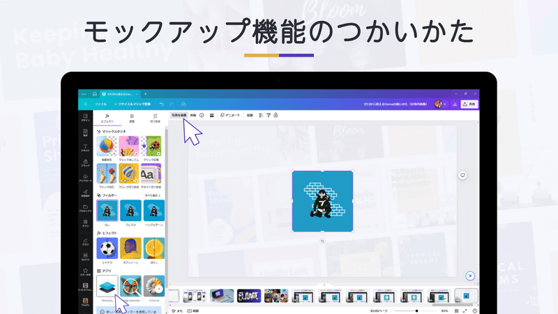Viewport: 558px width, 314px height.
Task: Select the FLAME page thumbnail
Action: tap(249, 296)
